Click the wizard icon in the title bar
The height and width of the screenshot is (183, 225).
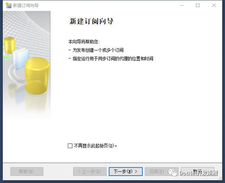pos(8,5)
